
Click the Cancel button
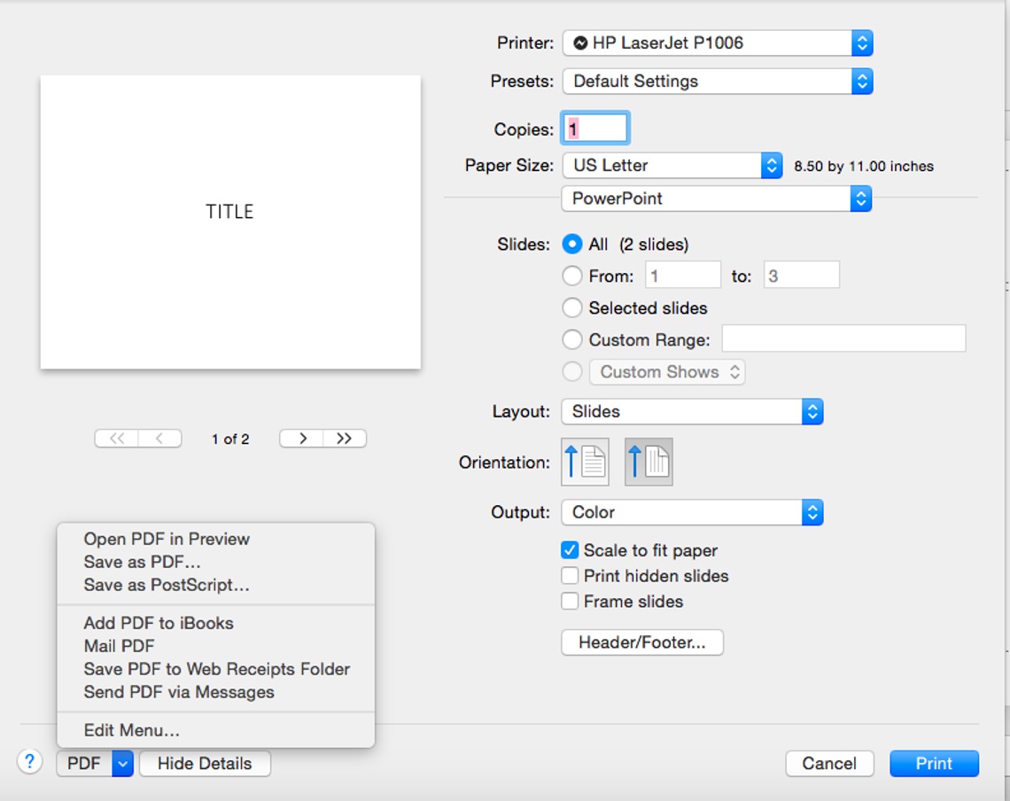[x=829, y=764]
